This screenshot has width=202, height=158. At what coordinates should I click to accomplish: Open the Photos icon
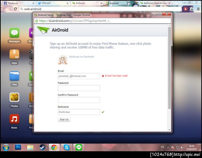pyautogui.click(x=14, y=97)
